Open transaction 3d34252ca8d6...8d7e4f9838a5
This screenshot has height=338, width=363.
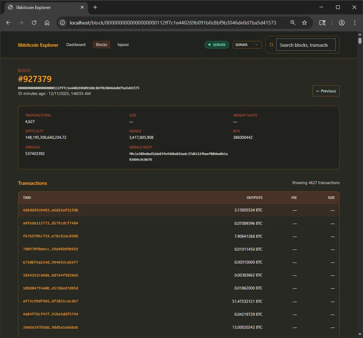[x=50, y=275]
